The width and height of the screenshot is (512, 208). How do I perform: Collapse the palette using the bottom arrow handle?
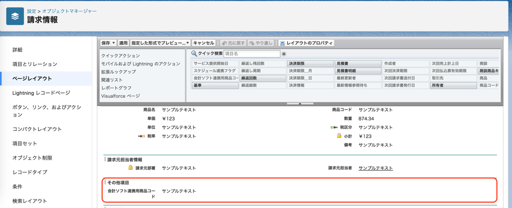pos(300,104)
